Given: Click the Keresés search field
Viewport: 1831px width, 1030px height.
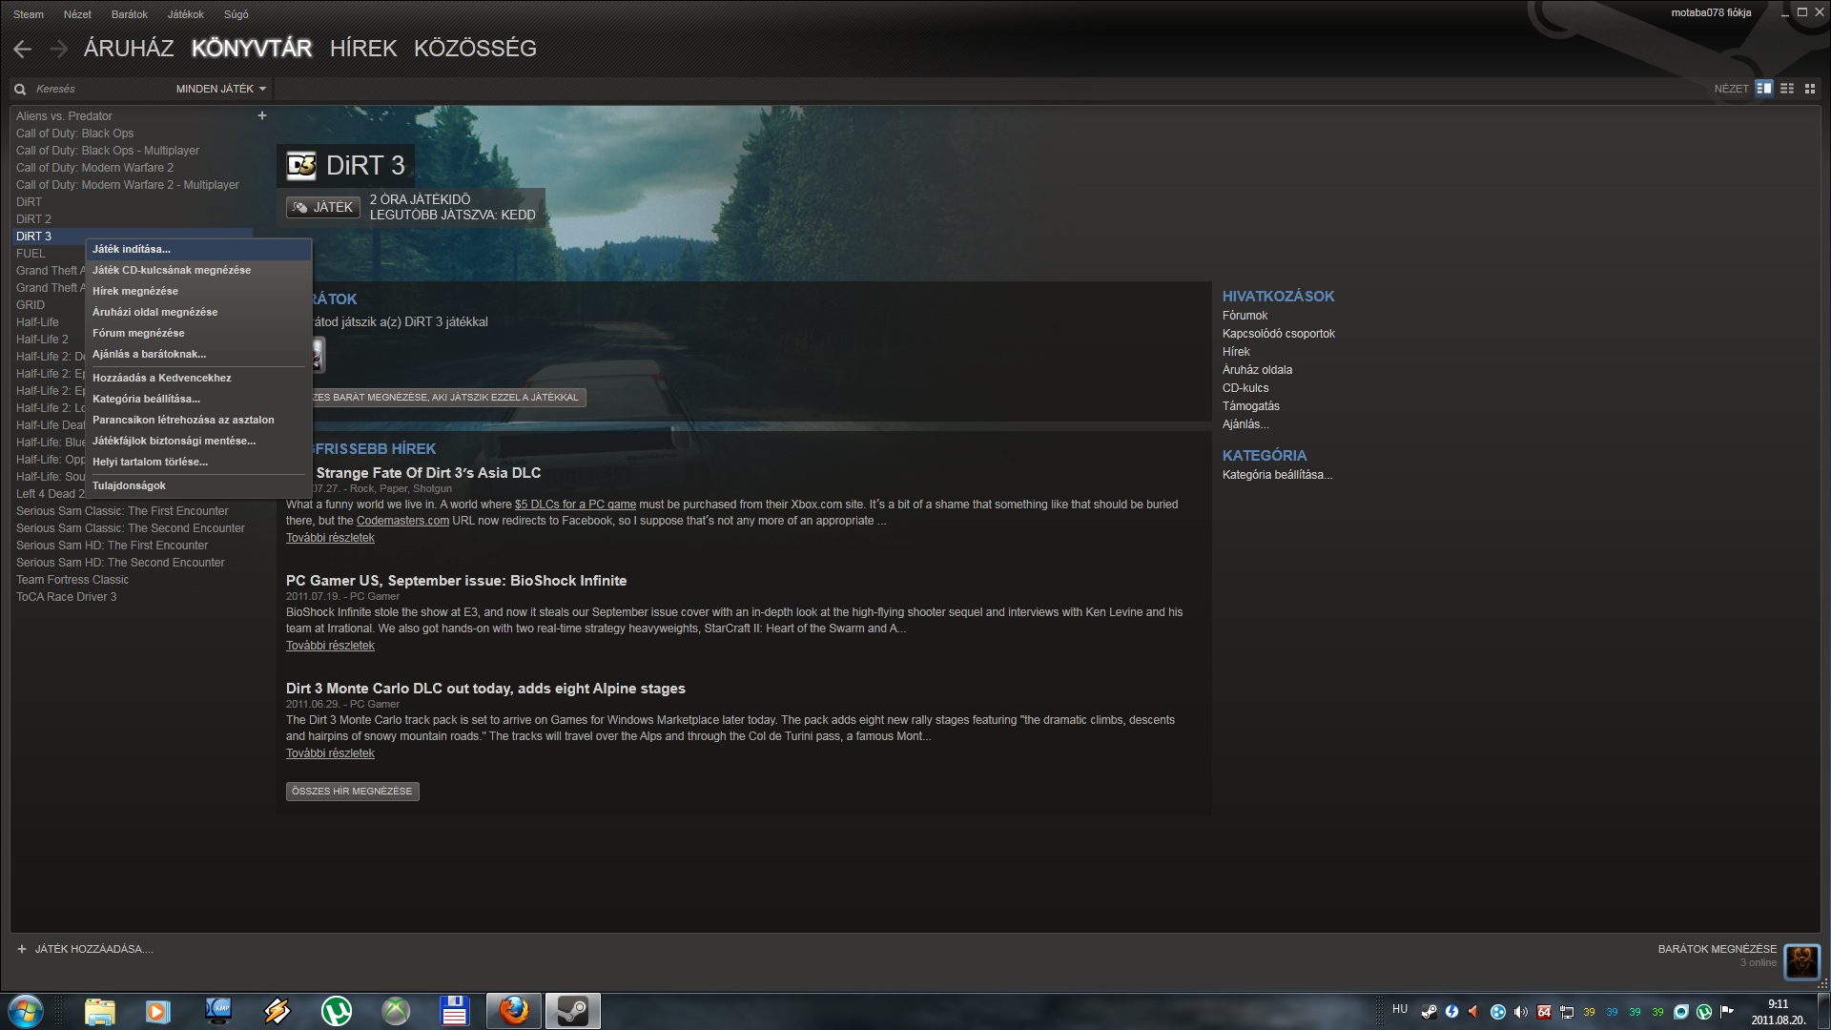Looking at the screenshot, I should [x=99, y=89].
